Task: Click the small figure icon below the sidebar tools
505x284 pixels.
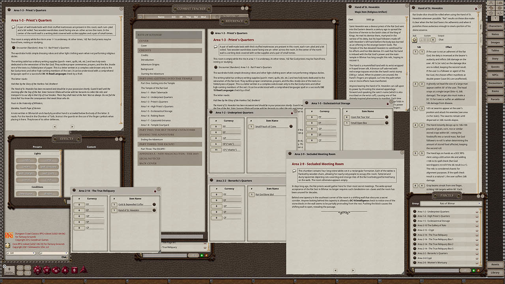Action: (496, 19)
